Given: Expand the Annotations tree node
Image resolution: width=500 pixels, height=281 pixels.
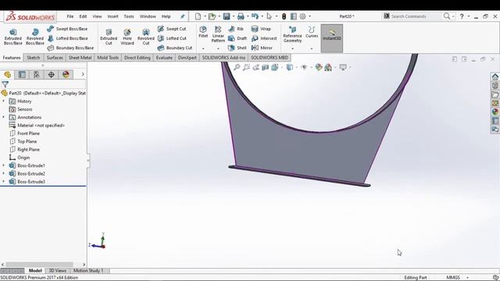Looking at the screenshot, I should [3, 117].
